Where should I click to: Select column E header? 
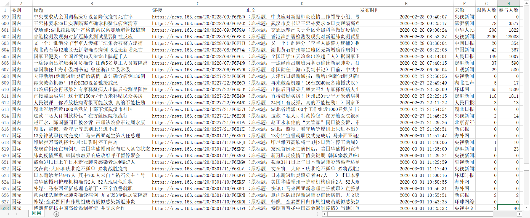(x=406, y=3)
